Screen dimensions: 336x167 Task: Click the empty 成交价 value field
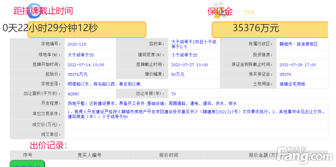point(196,125)
